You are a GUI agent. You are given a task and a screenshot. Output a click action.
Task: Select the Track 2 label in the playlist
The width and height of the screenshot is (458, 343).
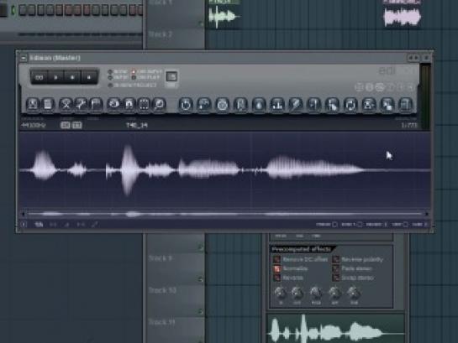click(x=161, y=34)
